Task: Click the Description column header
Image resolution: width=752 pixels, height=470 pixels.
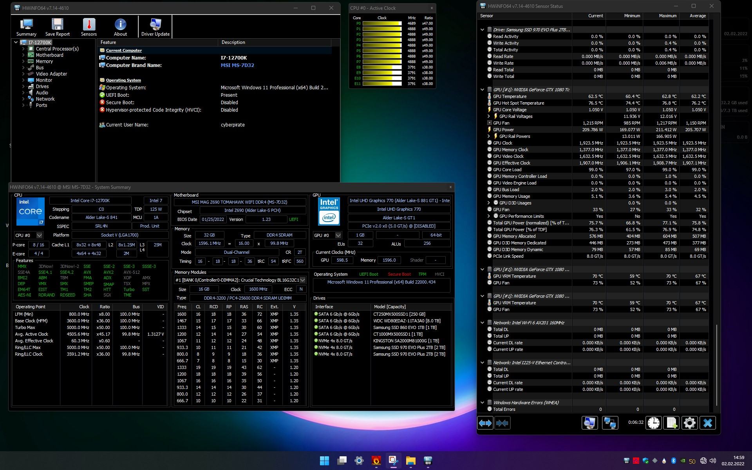Action: [274, 42]
